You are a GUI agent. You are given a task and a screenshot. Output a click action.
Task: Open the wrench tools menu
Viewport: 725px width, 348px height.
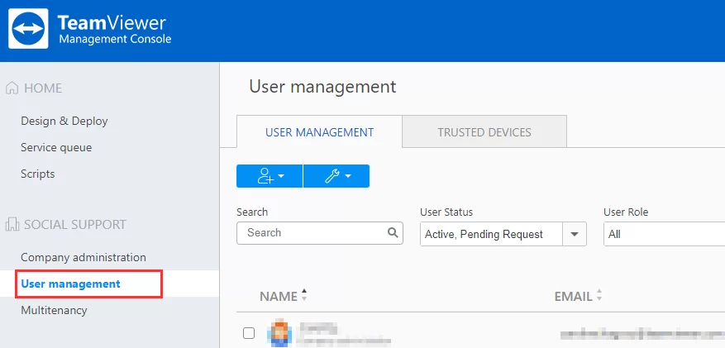click(x=336, y=176)
